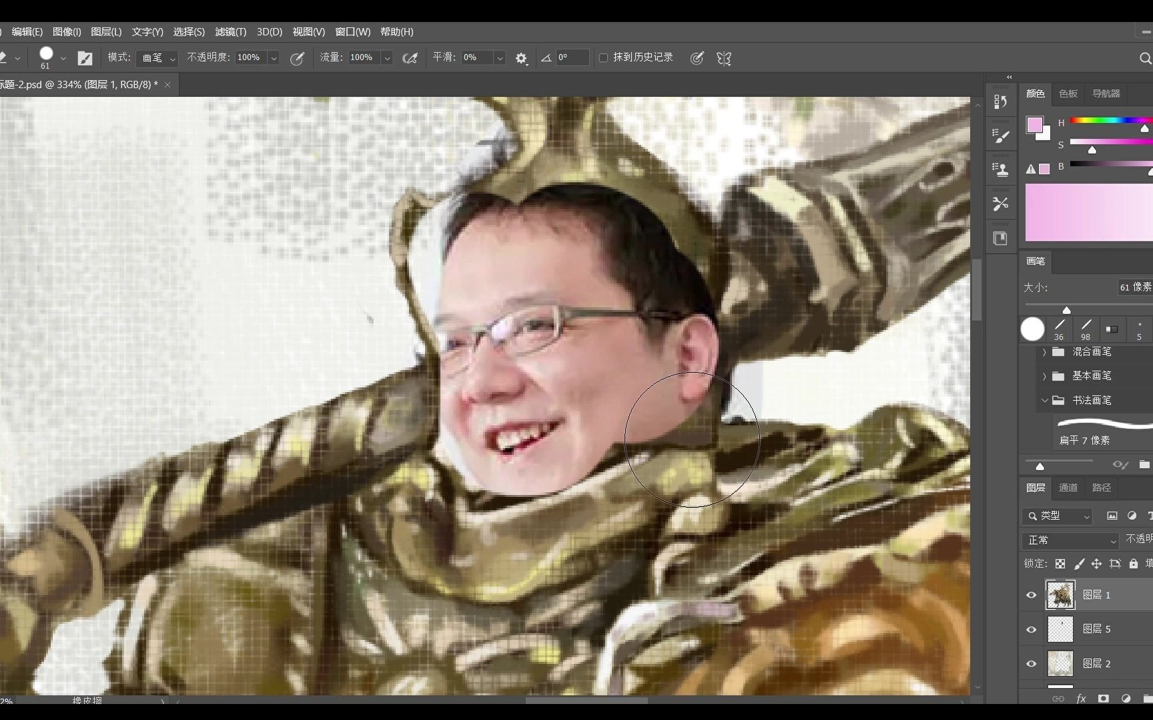Open the 类型 layer filter dropdown

pos(1057,515)
